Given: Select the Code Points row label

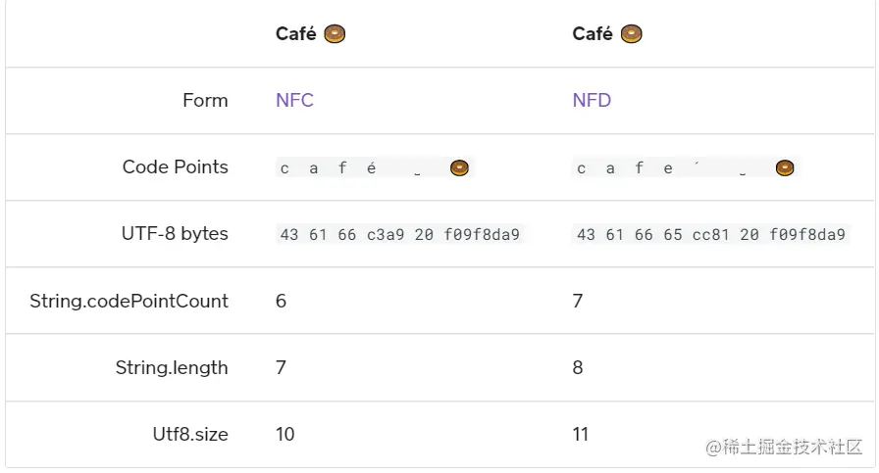Looking at the screenshot, I should (175, 166).
